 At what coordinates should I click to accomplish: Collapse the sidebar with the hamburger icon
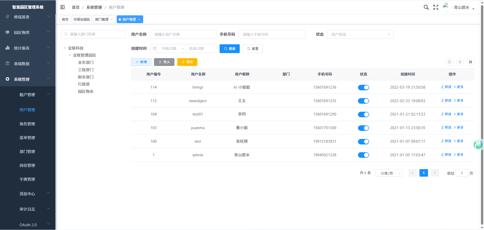click(63, 7)
